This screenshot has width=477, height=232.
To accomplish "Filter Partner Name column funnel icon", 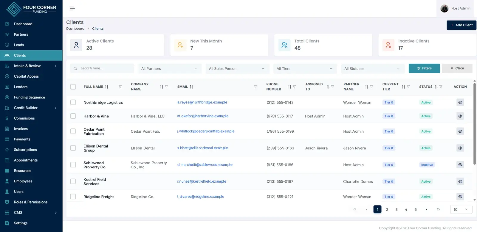I will 371,87.
